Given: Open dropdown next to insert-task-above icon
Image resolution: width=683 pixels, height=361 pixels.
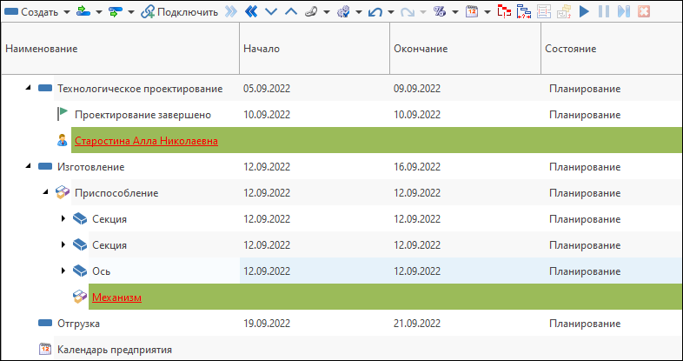Looking at the screenshot, I should 99,12.
